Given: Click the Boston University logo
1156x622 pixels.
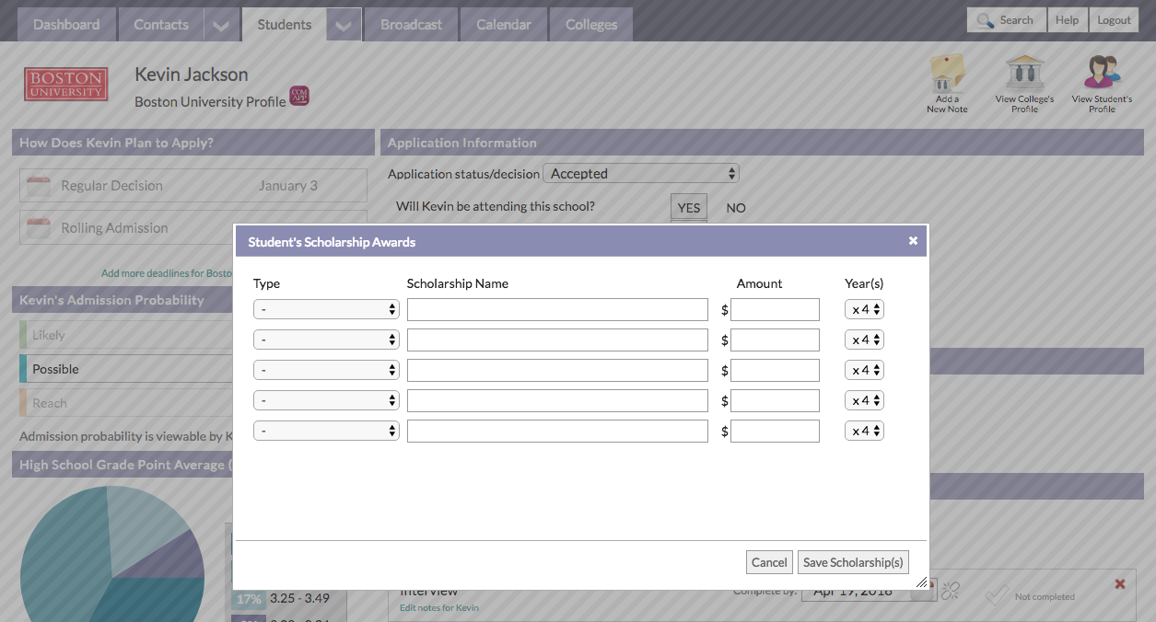Looking at the screenshot, I should pyautogui.click(x=65, y=84).
